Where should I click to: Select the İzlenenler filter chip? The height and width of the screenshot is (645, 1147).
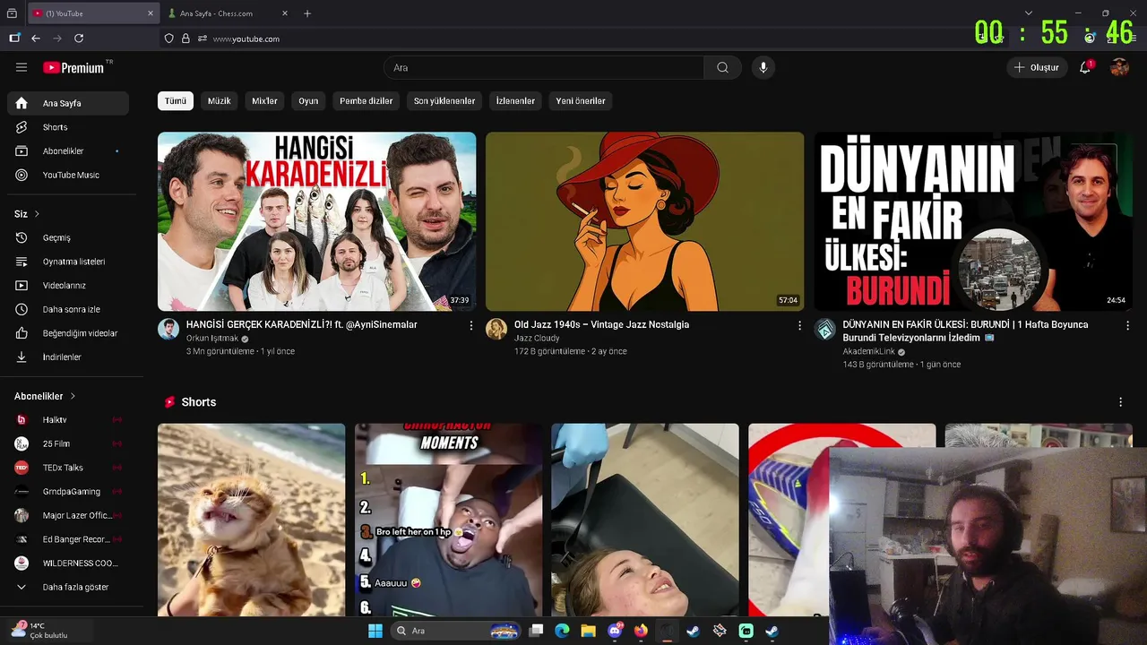(515, 101)
